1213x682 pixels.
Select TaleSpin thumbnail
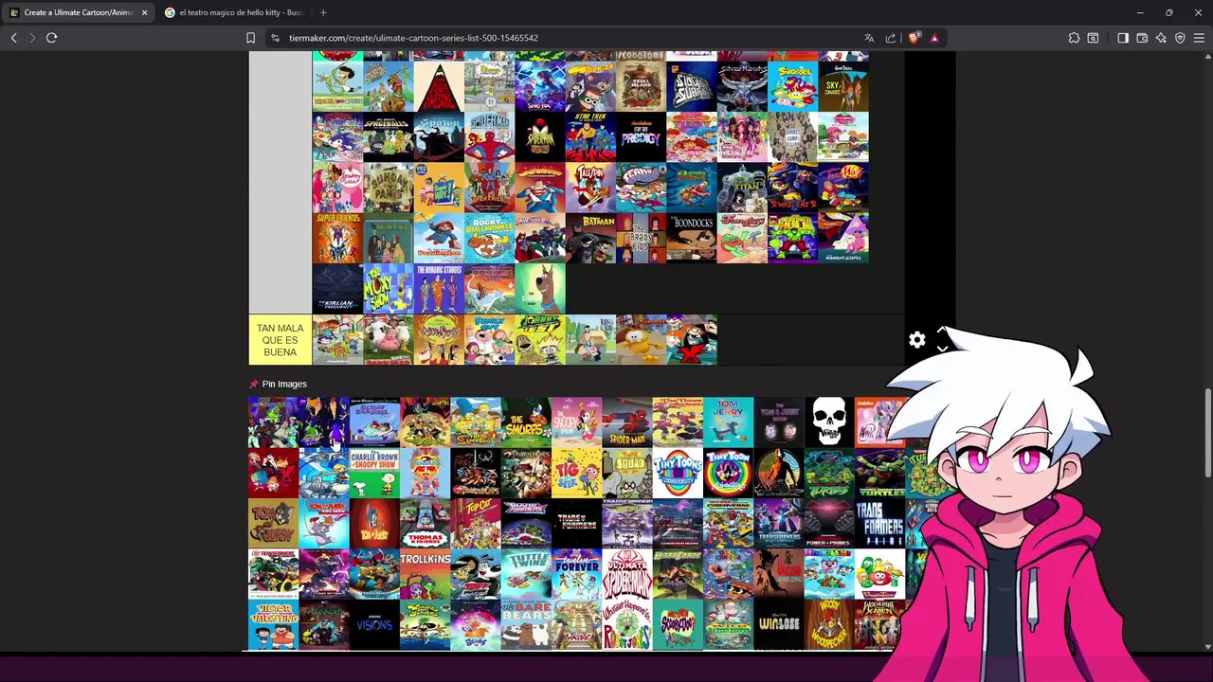click(590, 188)
